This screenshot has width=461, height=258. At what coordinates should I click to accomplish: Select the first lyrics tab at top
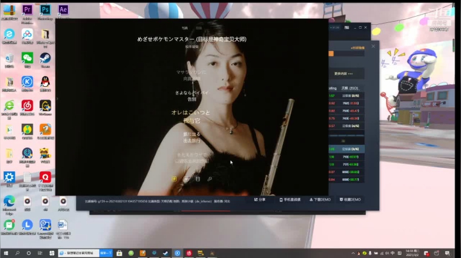click(x=184, y=28)
